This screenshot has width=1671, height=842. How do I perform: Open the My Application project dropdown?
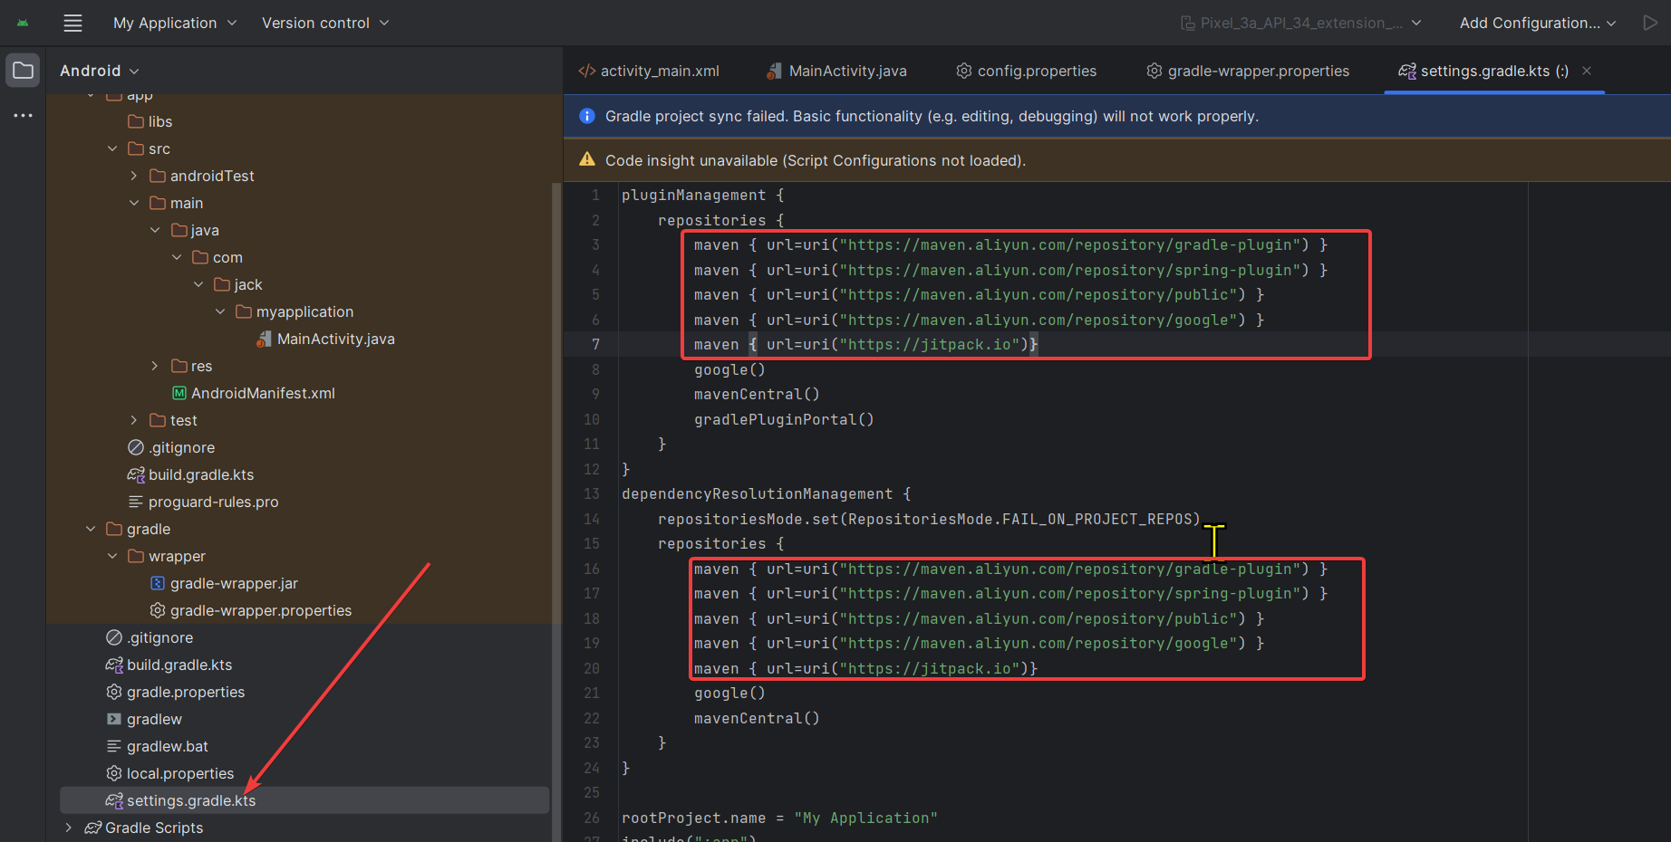174,24
